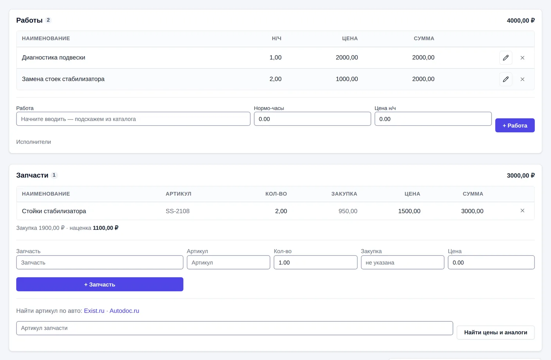Edit the Диагностика подвески row
551x360 pixels.
[x=506, y=58]
